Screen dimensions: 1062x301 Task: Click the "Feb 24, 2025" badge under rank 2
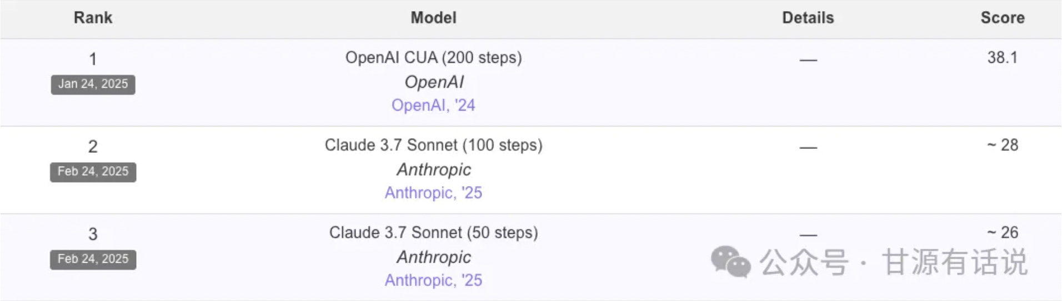click(93, 171)
